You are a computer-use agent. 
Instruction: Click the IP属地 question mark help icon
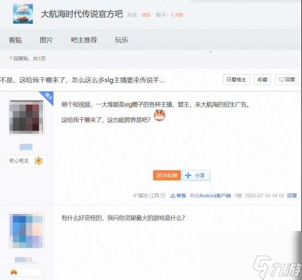coord(163,196)
